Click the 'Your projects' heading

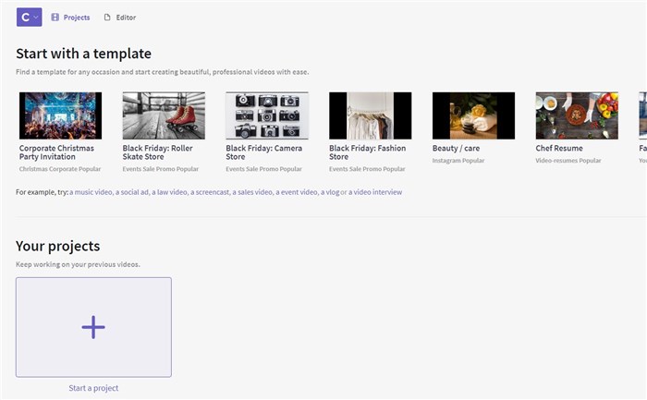click(57, 246)
